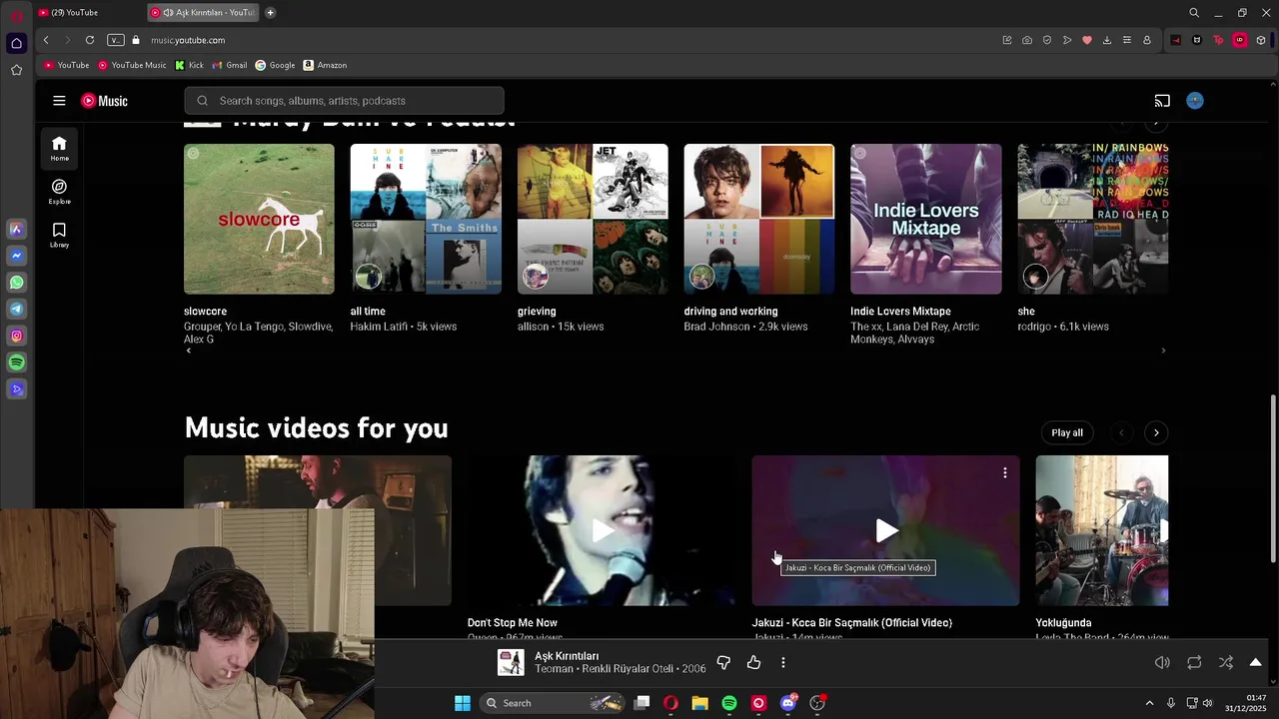Open the account avatar menu
This screenshot has width=1279, height=719.
pyautogui.click(x=1195, y=101)
